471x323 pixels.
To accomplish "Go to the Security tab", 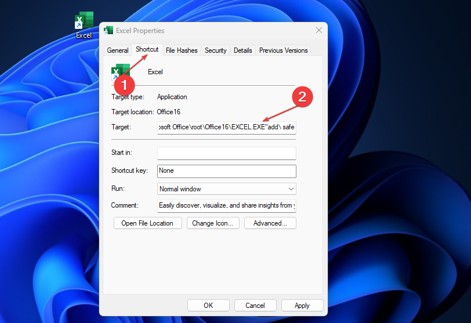I will 215,50.
